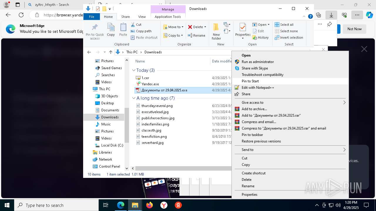Open the Copy to dropdown
Image resolution: width=376 pixels, height=211 pixels.
click(x=173, y=35)
